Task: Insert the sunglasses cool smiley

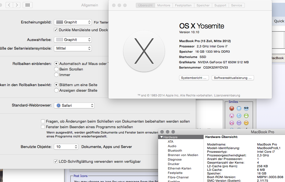Action: tap(246, 108)
